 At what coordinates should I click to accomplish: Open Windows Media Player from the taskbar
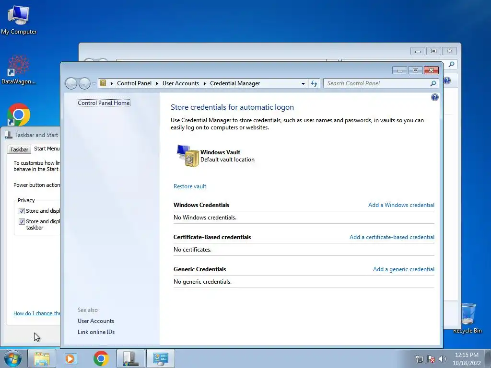(x=71, y=358)
